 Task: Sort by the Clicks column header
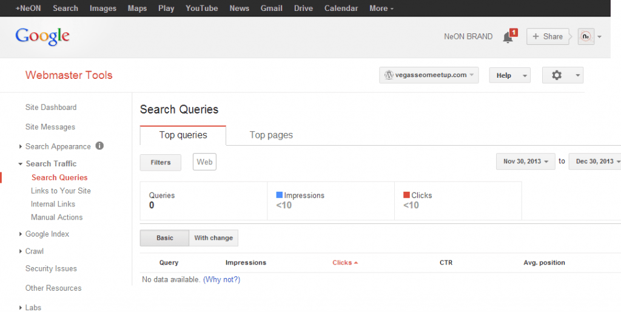pyautogui.click(x=342, y=262)
